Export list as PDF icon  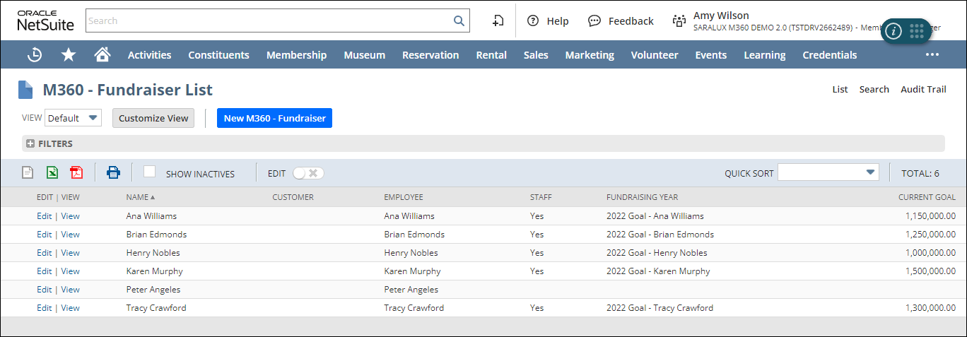[76, 172]
